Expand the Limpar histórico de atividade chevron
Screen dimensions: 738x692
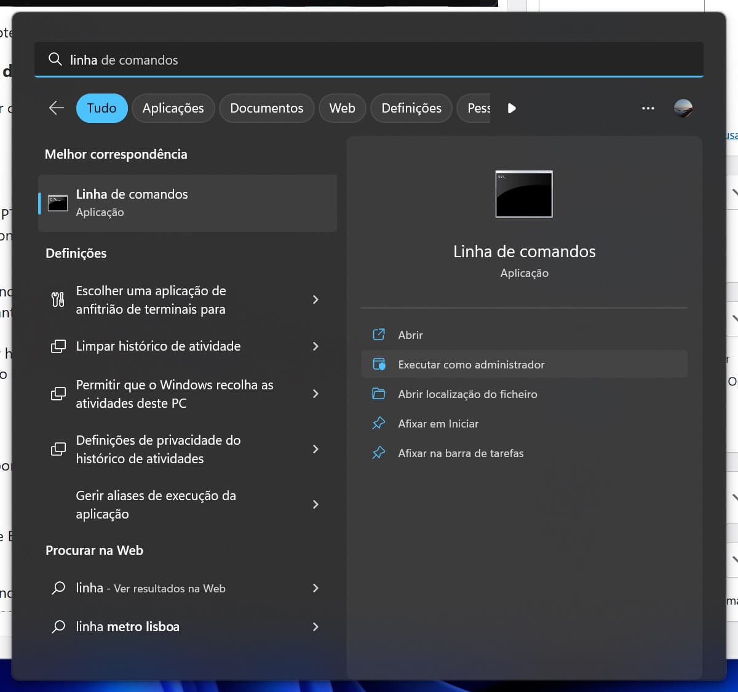pyautogui.click(x=315, y=346)
